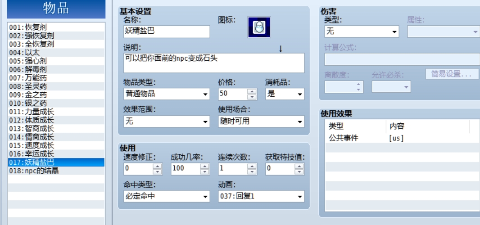Increase 价格 with the up arrow
The height and width of the screenshot is (225, 480).
(x=252, y=91)
